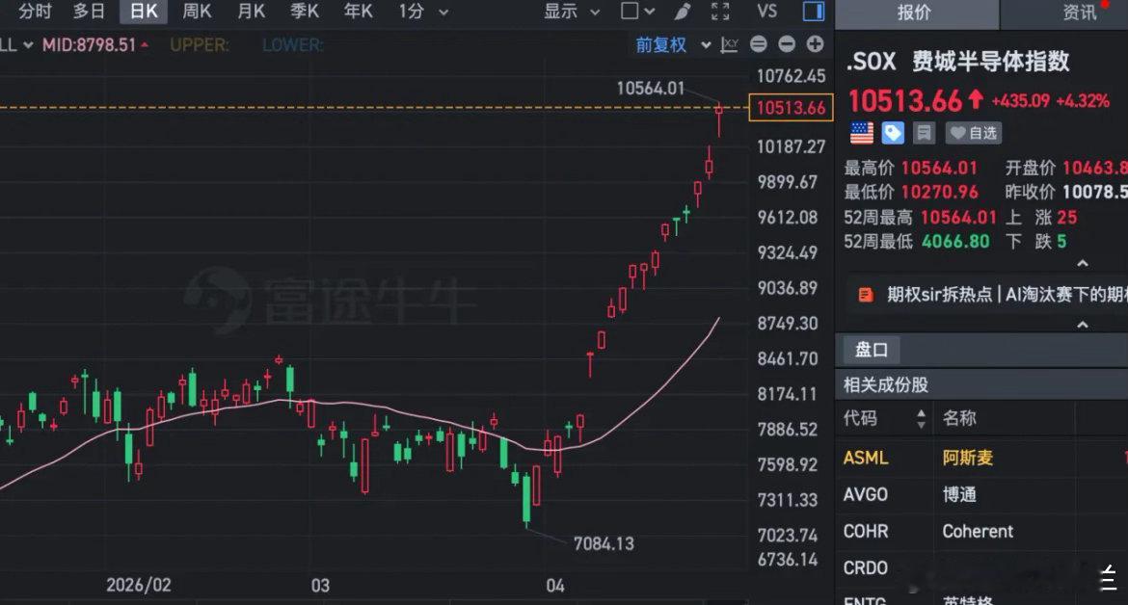Screen dimensions: 1128x605
Task: Open the 前复权 adjustment dropdown
Action: point(673,44)
